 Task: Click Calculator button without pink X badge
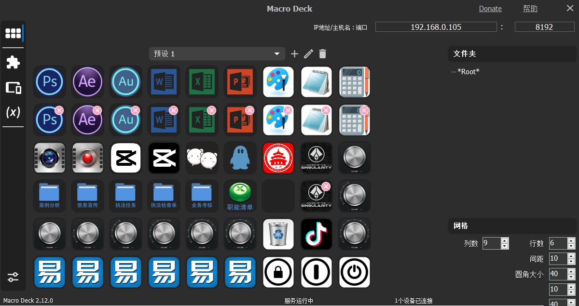[355, 81]
